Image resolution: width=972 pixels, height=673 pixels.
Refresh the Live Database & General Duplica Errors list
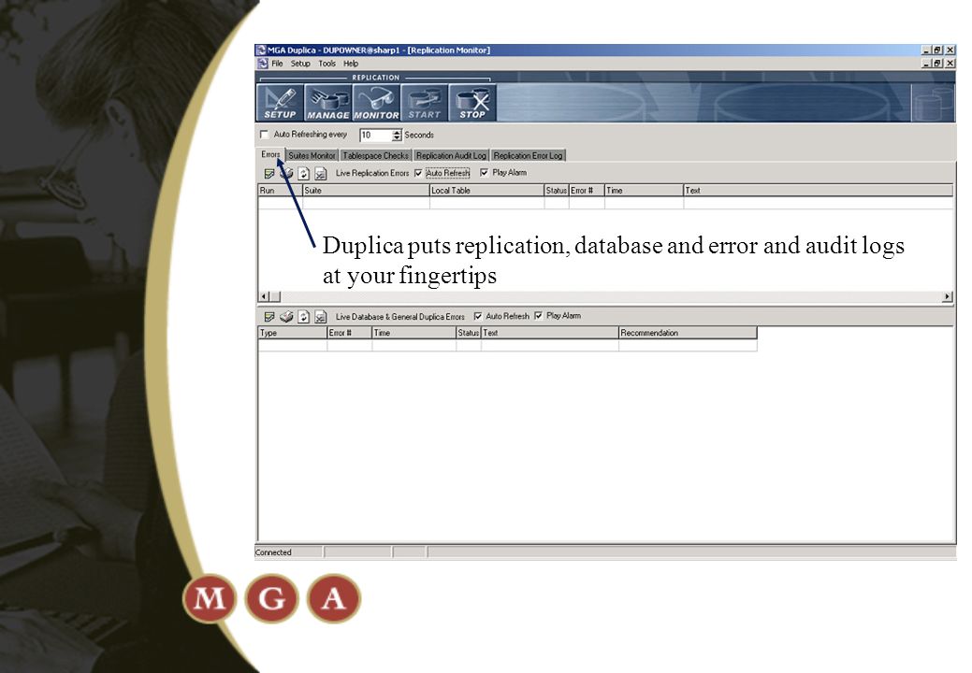[x=303, y=317]
